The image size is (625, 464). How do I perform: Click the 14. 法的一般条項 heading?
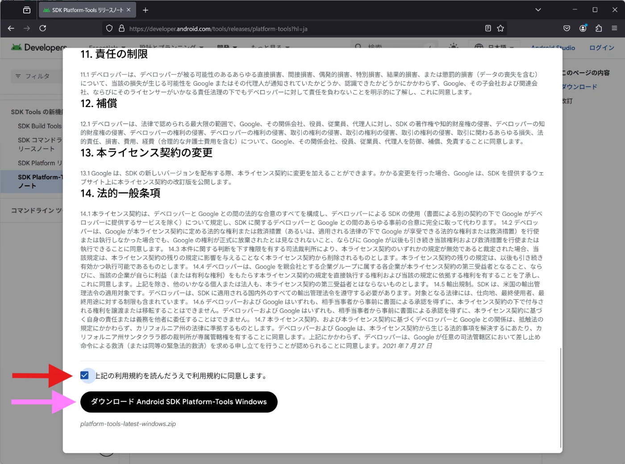(x=120, y=194)
